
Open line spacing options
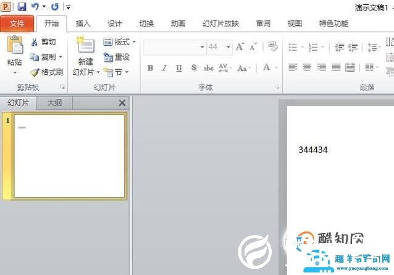tap(374, 47)
